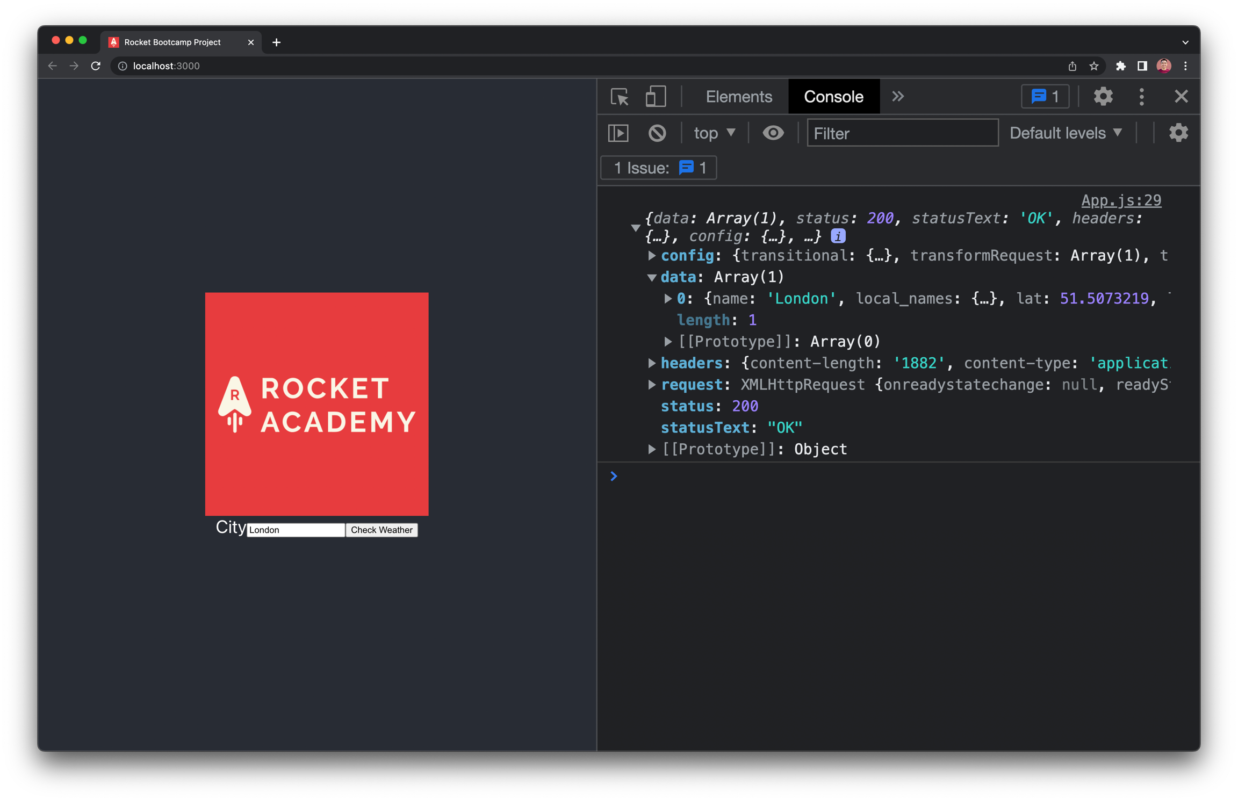
Task: Open the App.js:29 source link
Action: pos(1121,200)
